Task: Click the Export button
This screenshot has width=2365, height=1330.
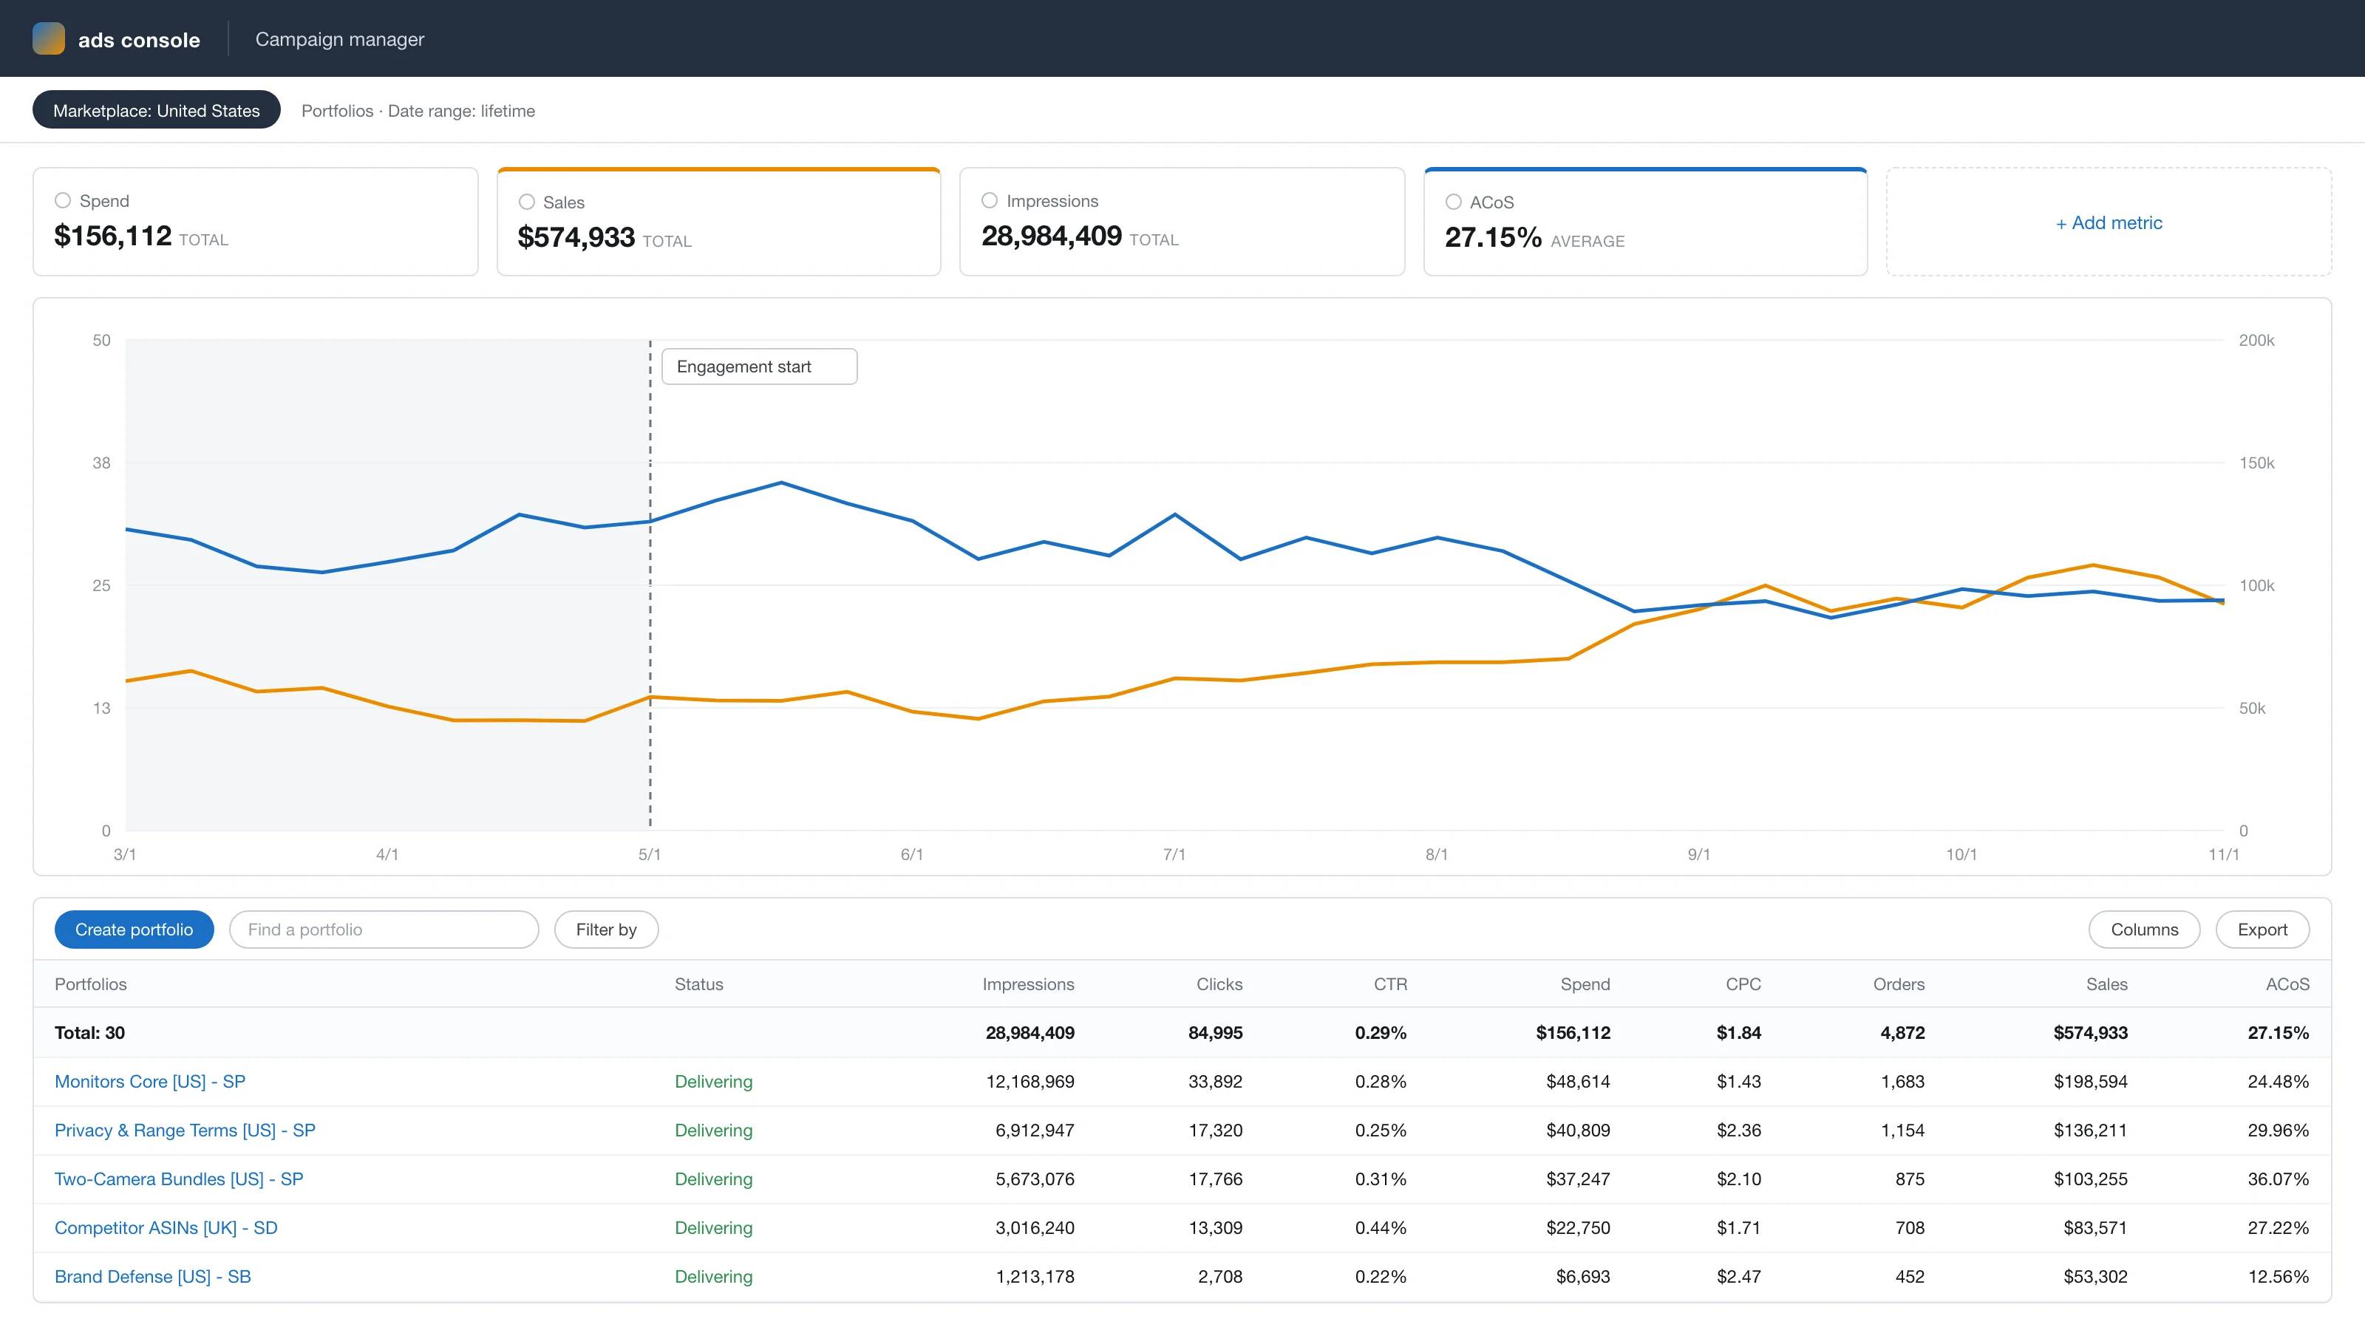Action: click(x=2262, y=930)
